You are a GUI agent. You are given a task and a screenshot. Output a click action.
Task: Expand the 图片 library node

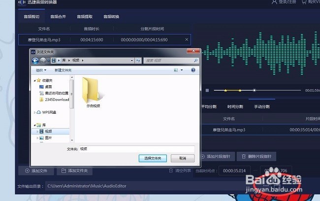(x=37, y=138)
